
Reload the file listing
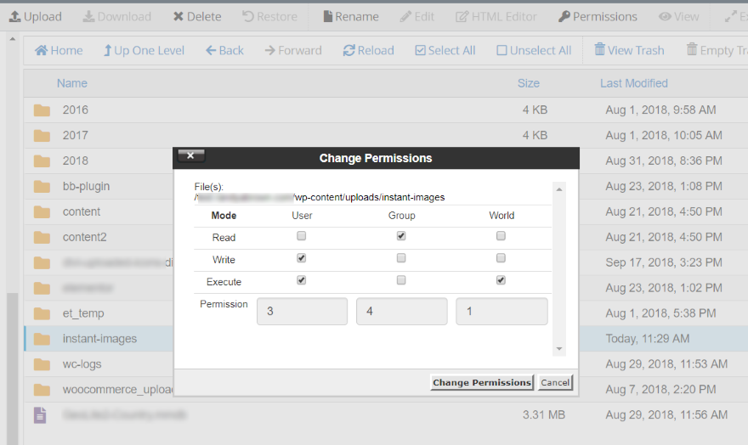click(368, 50)
